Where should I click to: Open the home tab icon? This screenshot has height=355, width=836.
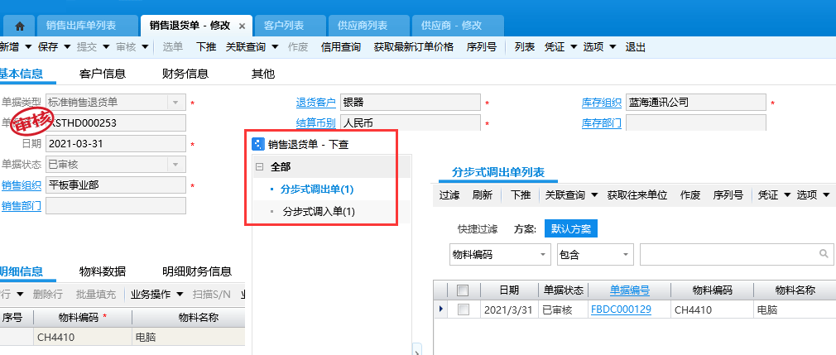pyautogui.click(x=20, y=26)
